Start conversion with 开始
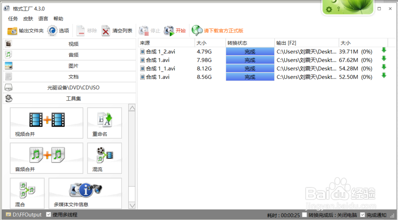Viewport: 398px width, 220px height. (175, 31)
